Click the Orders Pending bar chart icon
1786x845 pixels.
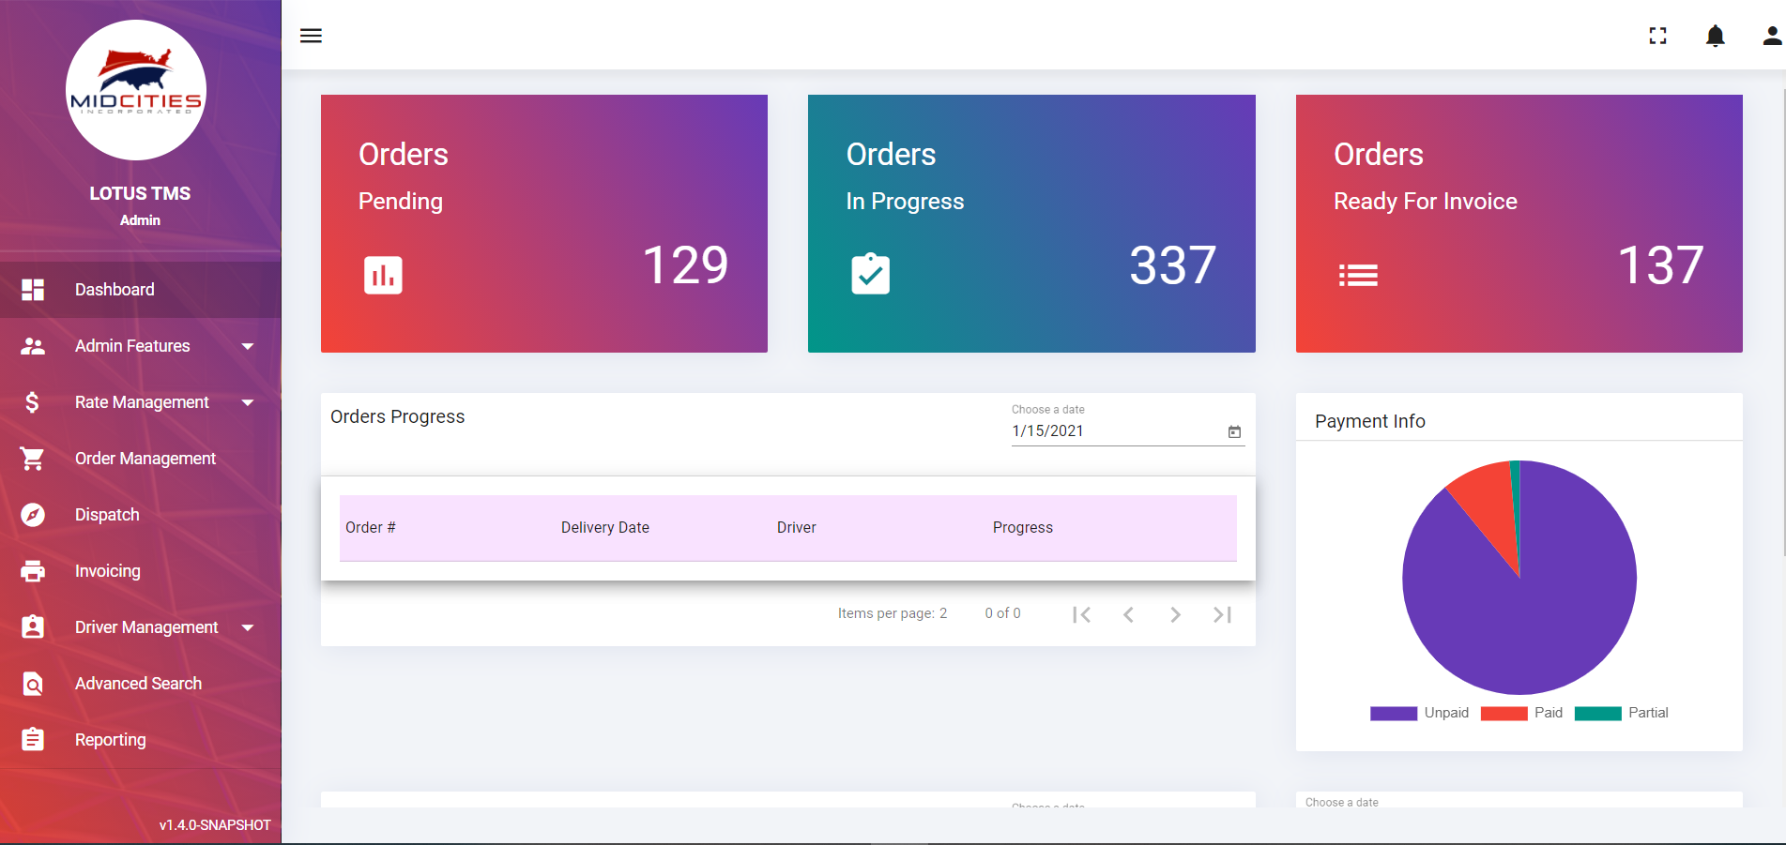[x=383, y=275]
